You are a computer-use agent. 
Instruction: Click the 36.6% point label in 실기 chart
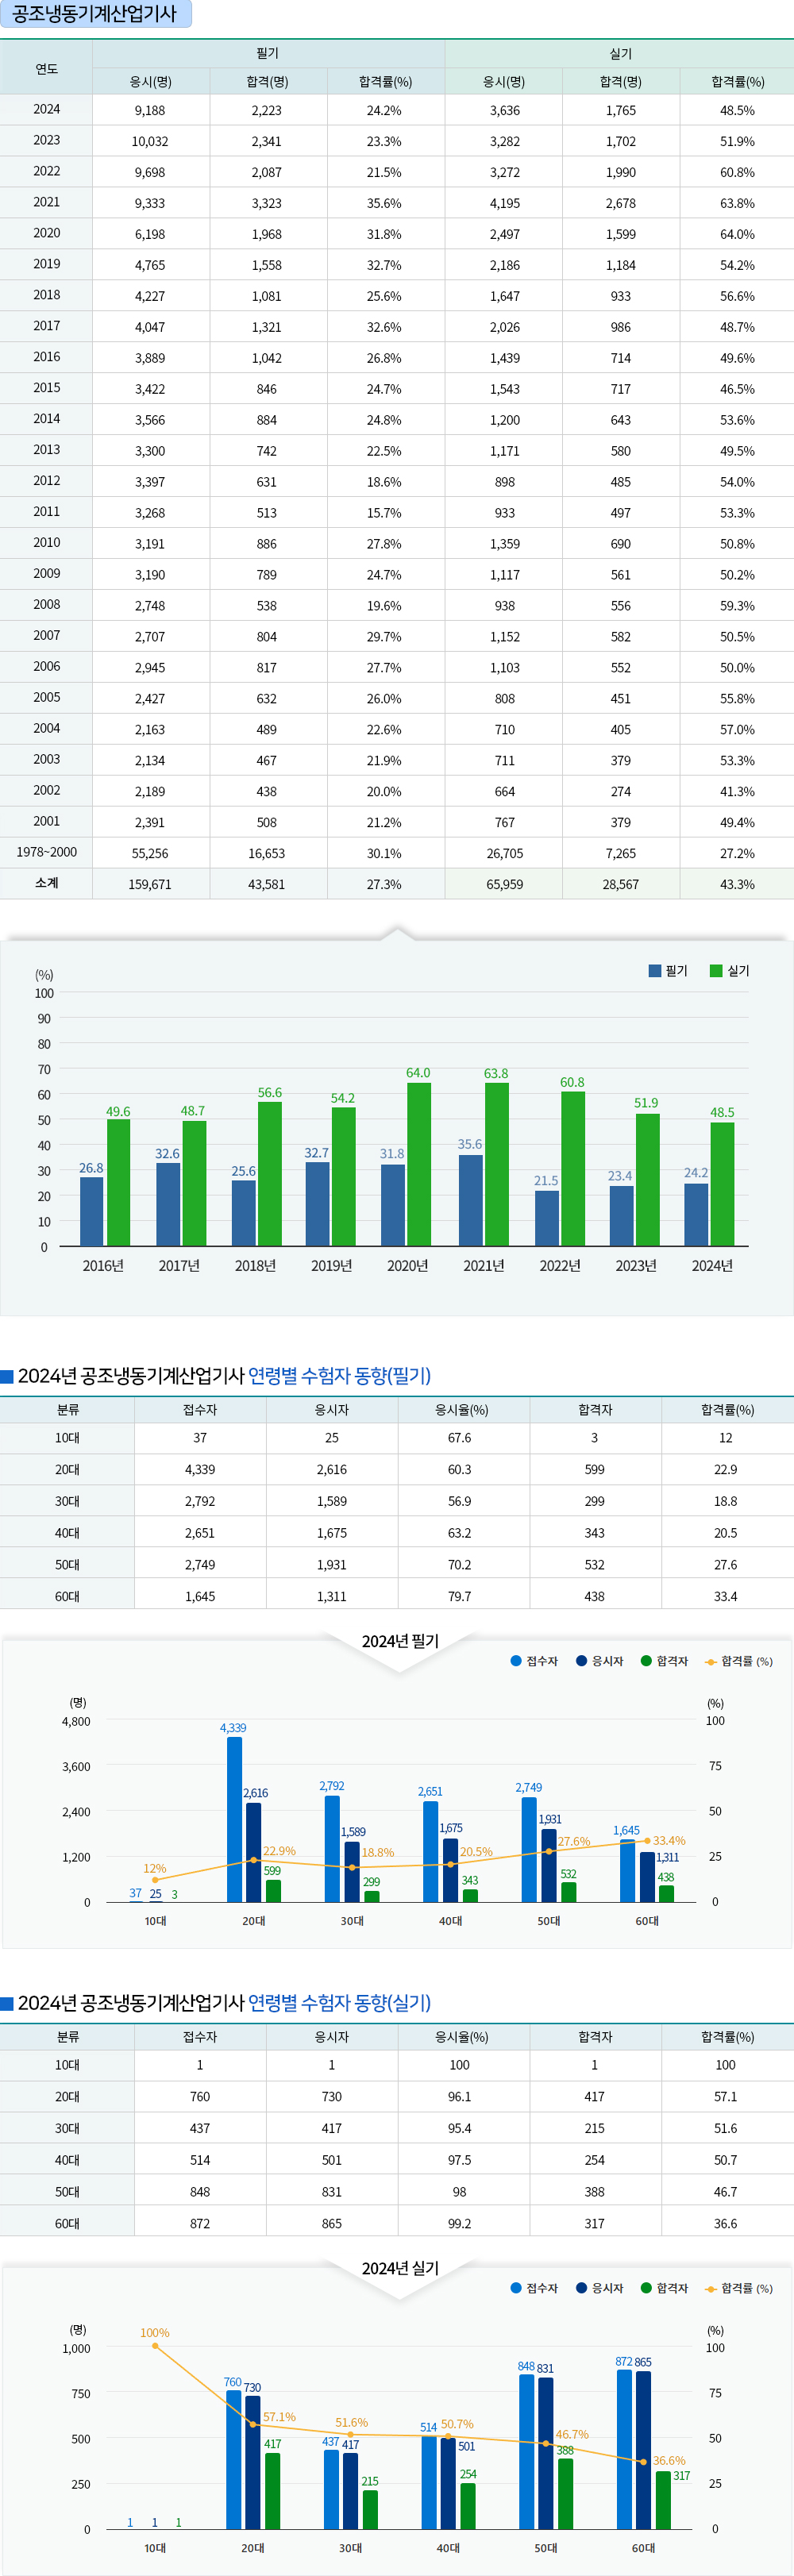(669, 2460)
